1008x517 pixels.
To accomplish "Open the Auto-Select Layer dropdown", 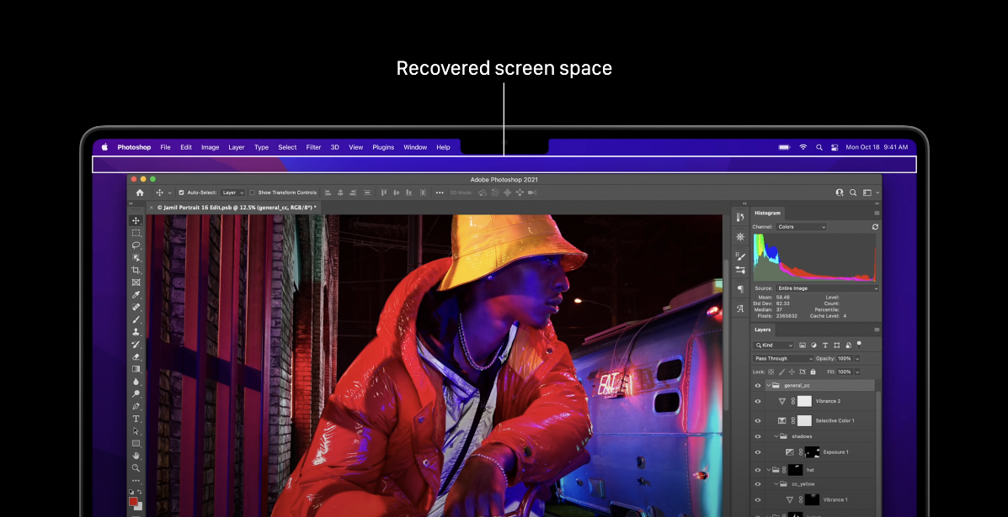I will pyautogui.click(x=233, y=193).
